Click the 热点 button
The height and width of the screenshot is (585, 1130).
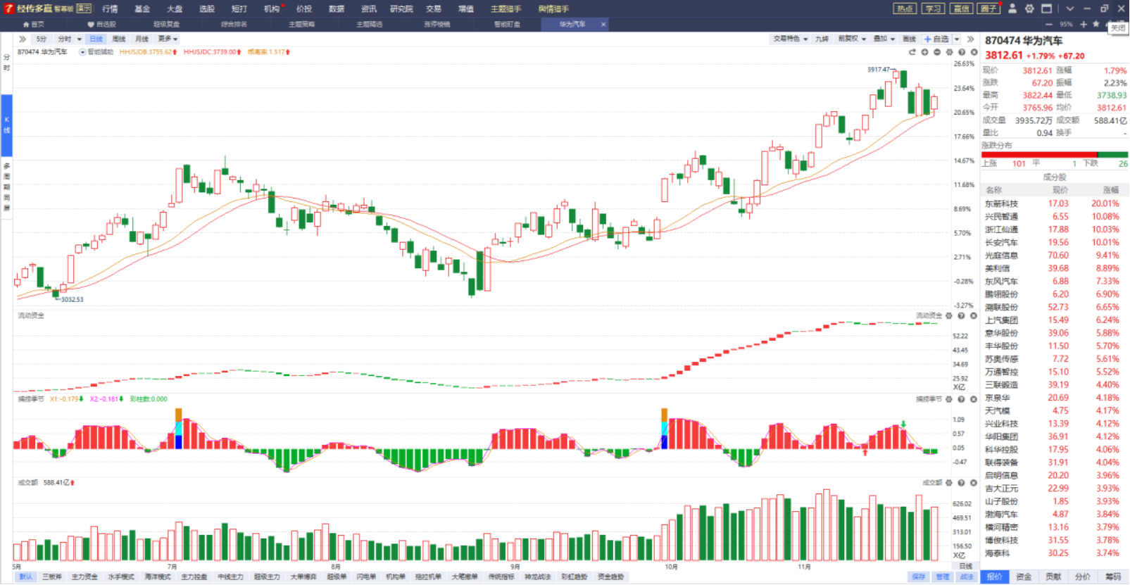(905, 8)
